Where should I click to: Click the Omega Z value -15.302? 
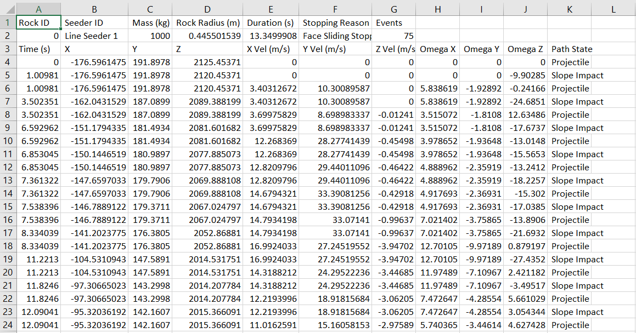tap(525, 193)
